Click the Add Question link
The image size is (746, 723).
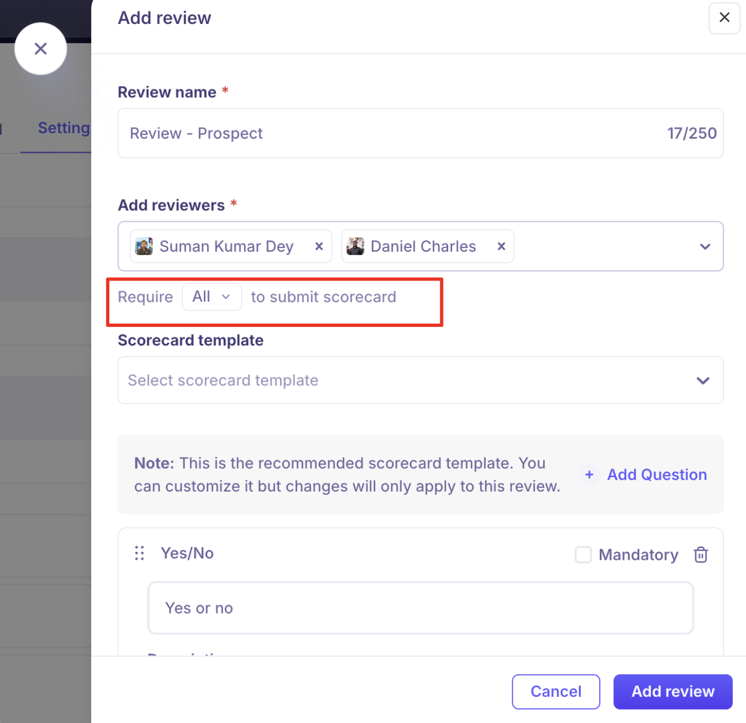657,475
